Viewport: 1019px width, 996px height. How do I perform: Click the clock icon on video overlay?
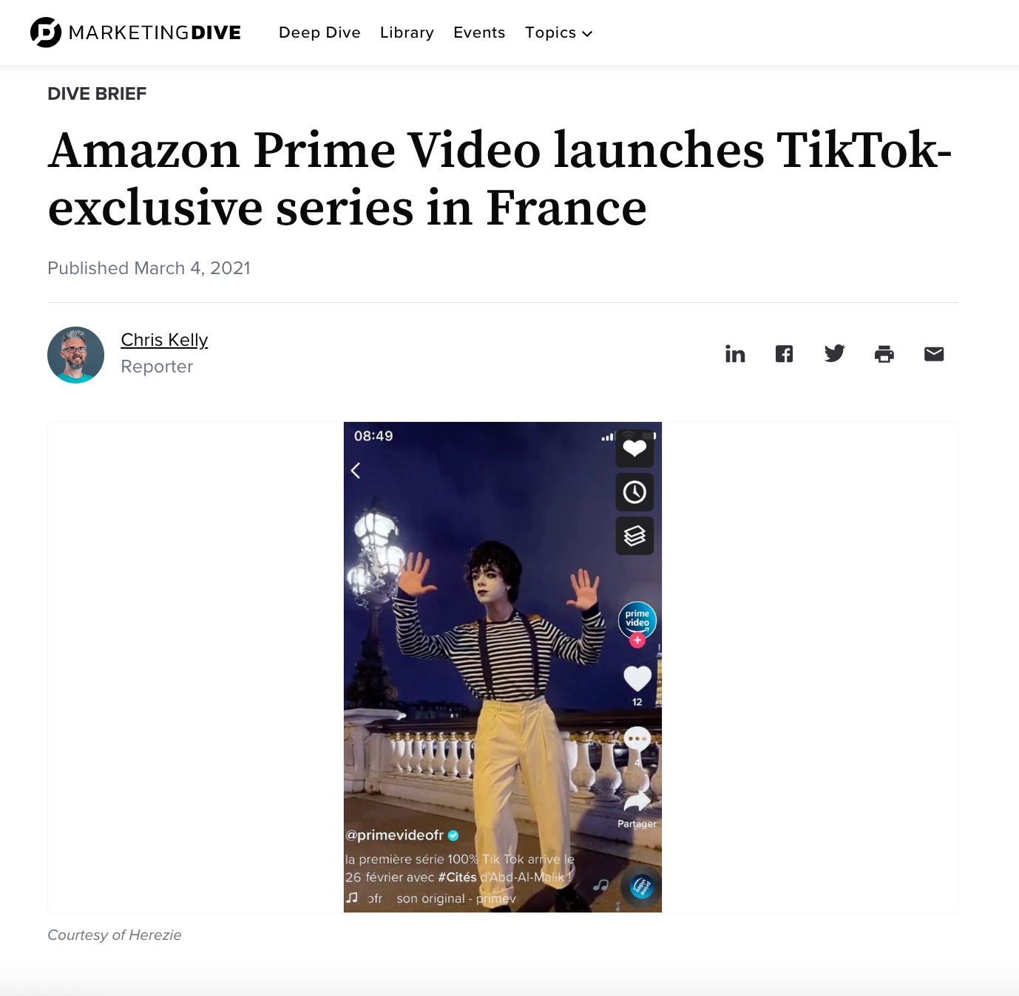[634, 492]
